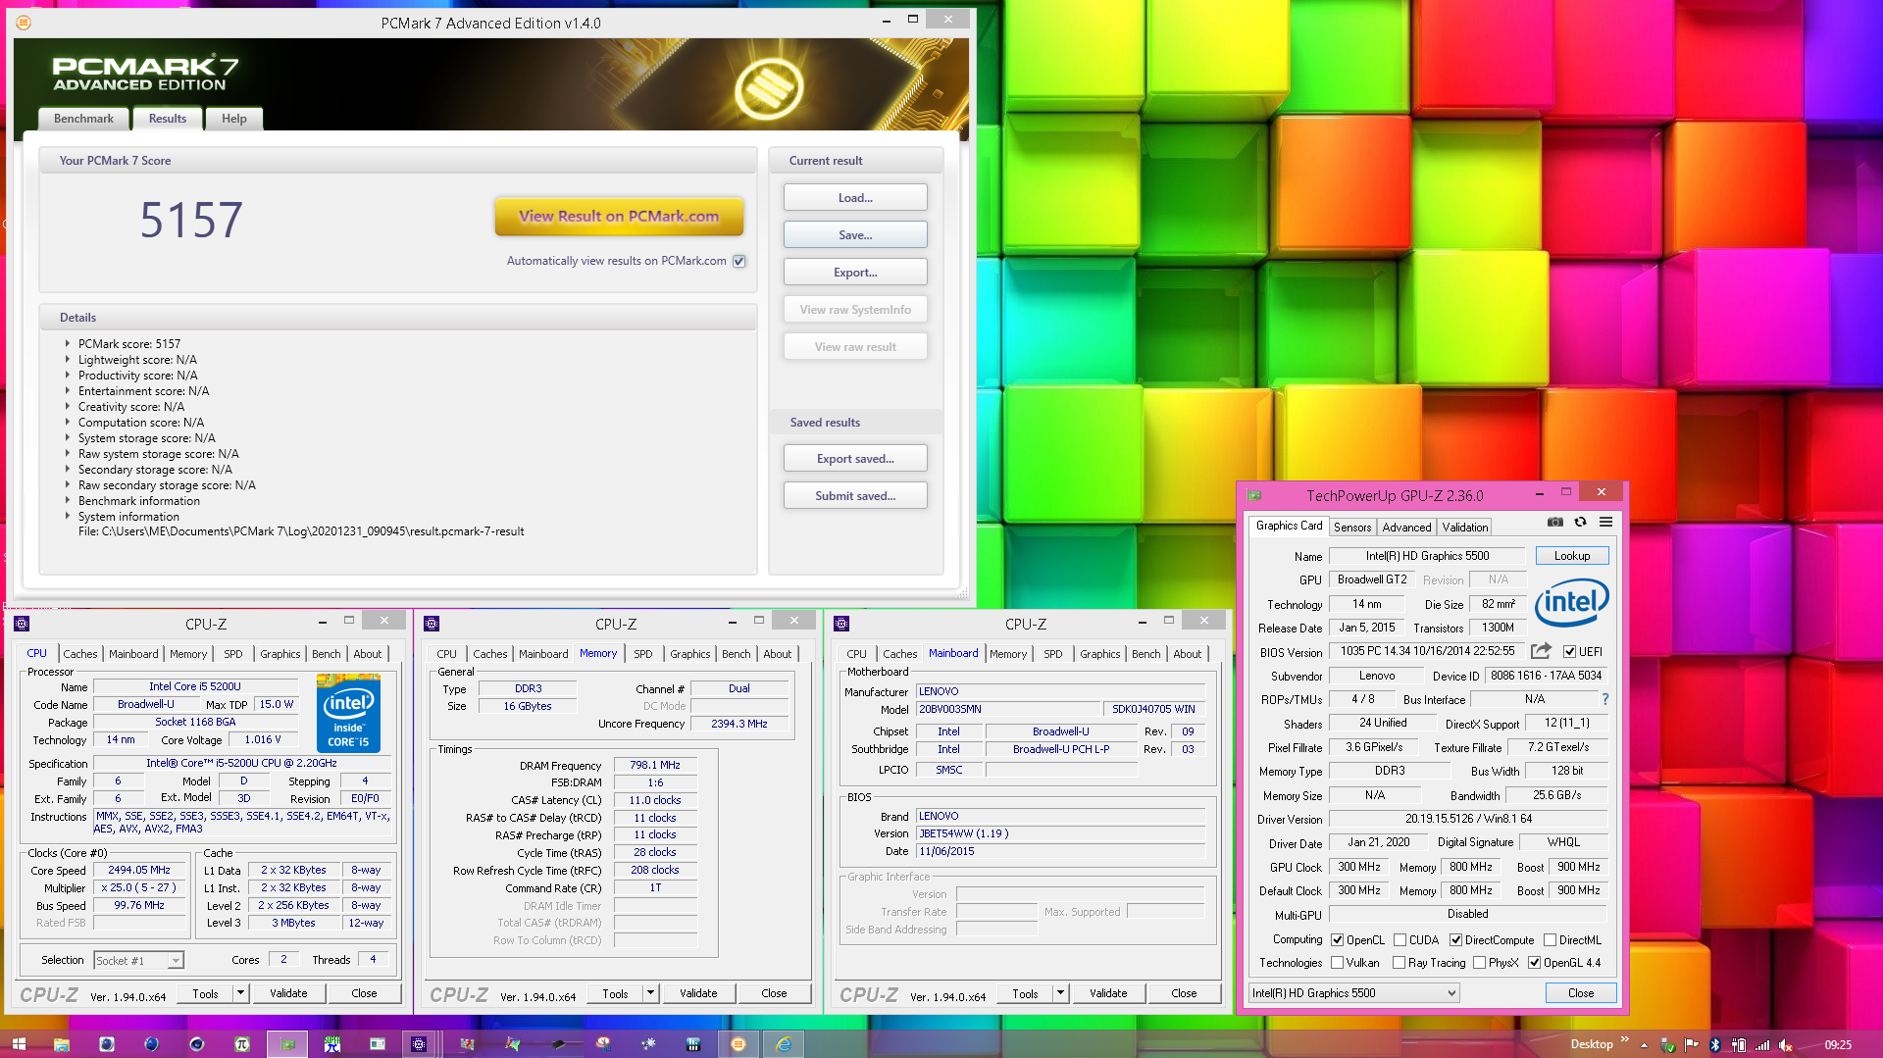
Task: Open the PCMark Help tab
Action: [234, 119]
